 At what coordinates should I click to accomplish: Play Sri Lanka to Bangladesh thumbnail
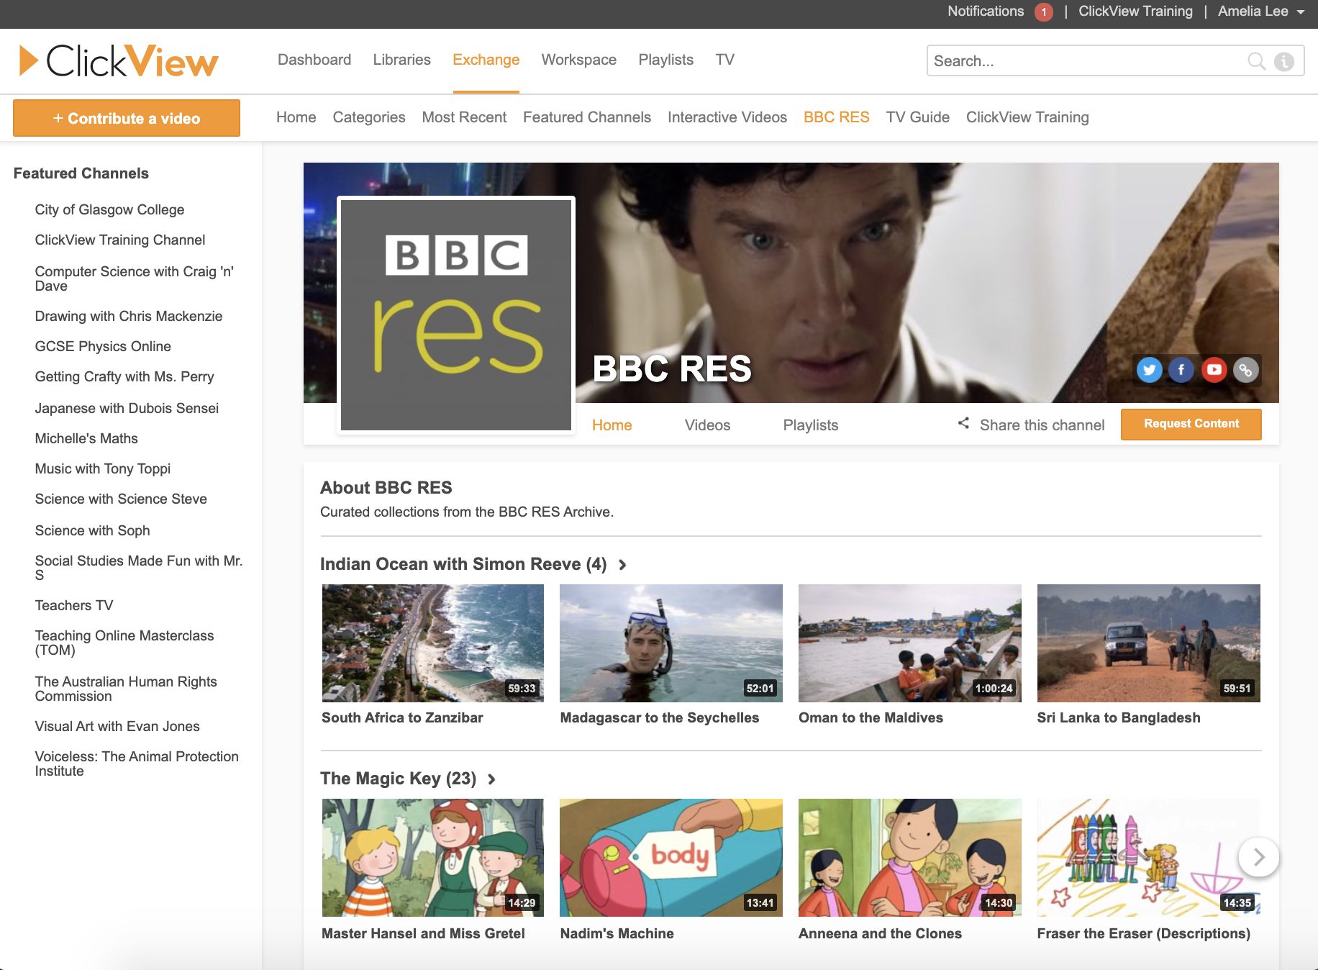[x=1148, y=643]
